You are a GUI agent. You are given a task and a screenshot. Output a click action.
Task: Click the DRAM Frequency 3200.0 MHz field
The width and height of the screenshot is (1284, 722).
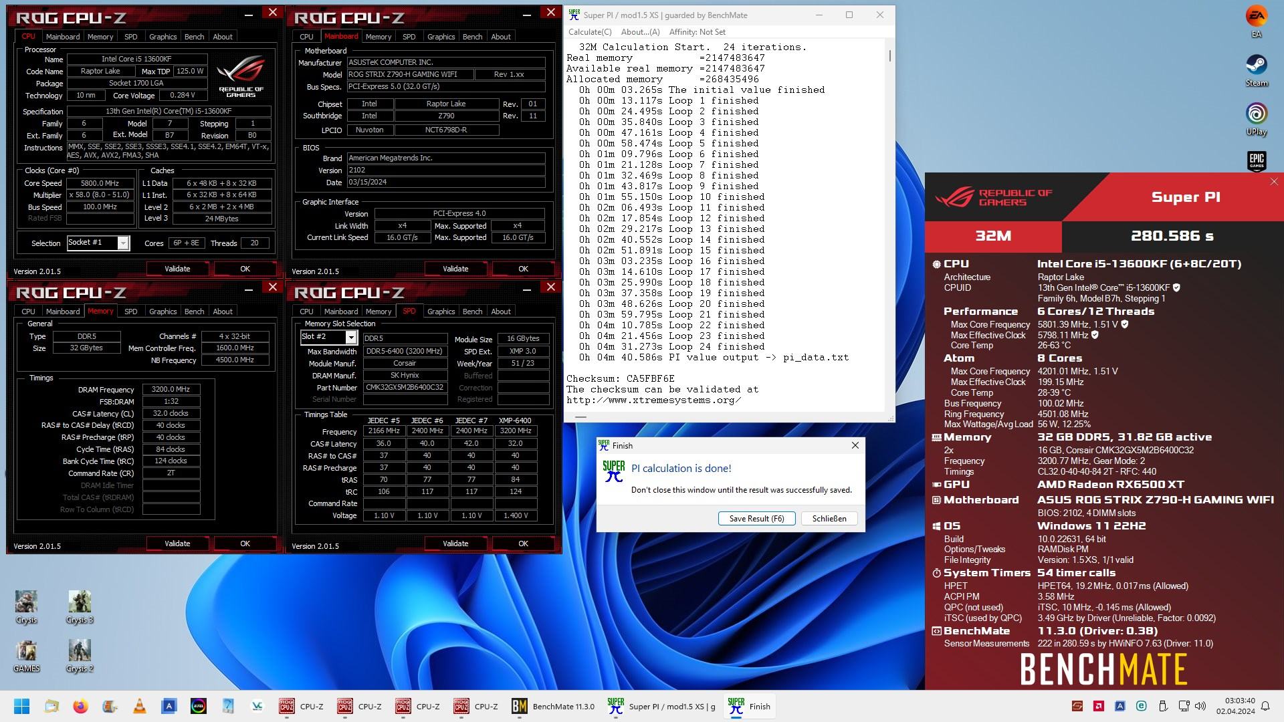[x=171, y=389]
